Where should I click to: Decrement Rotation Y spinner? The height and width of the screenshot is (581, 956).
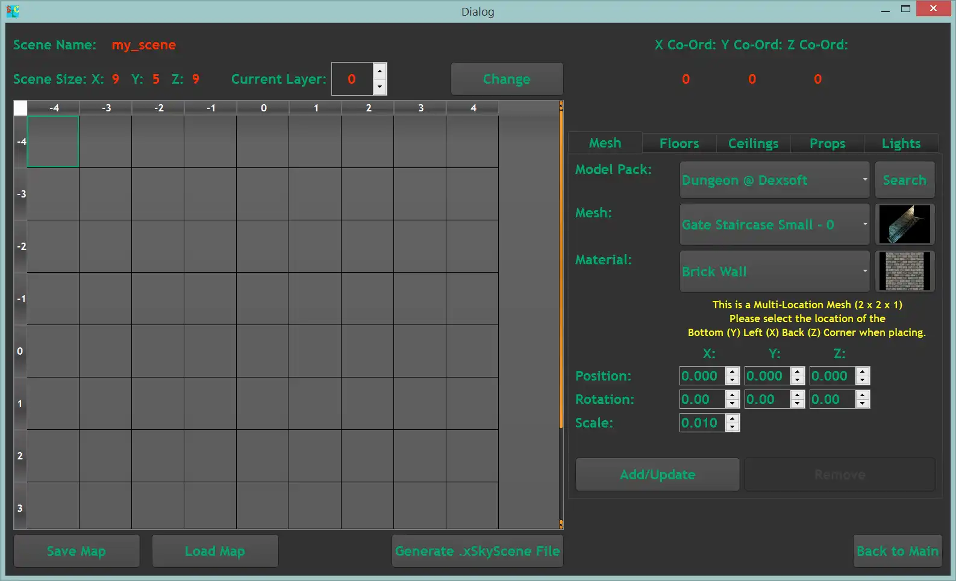(798, 403)
